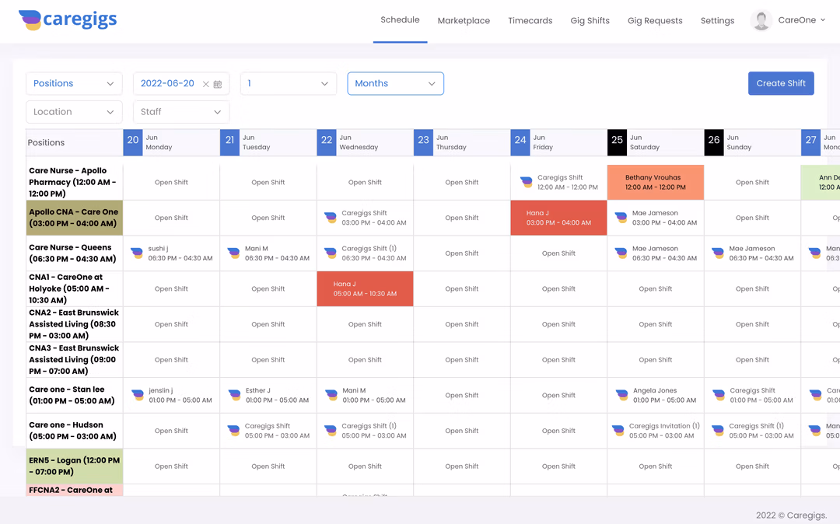The height and width of the screenshot is (524, 840).
Task: Open the Settings tab
Action: tap(717, 20)
